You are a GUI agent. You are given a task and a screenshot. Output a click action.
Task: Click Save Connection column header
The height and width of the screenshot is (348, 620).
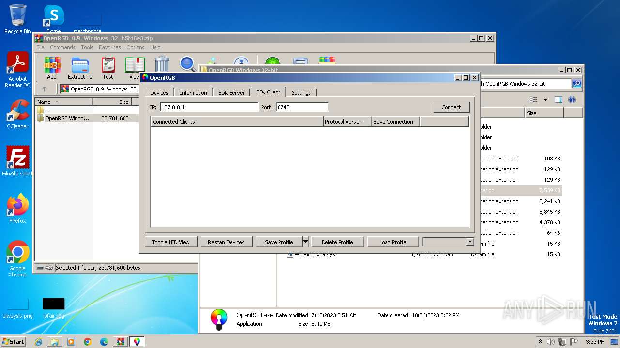point(396,122)
